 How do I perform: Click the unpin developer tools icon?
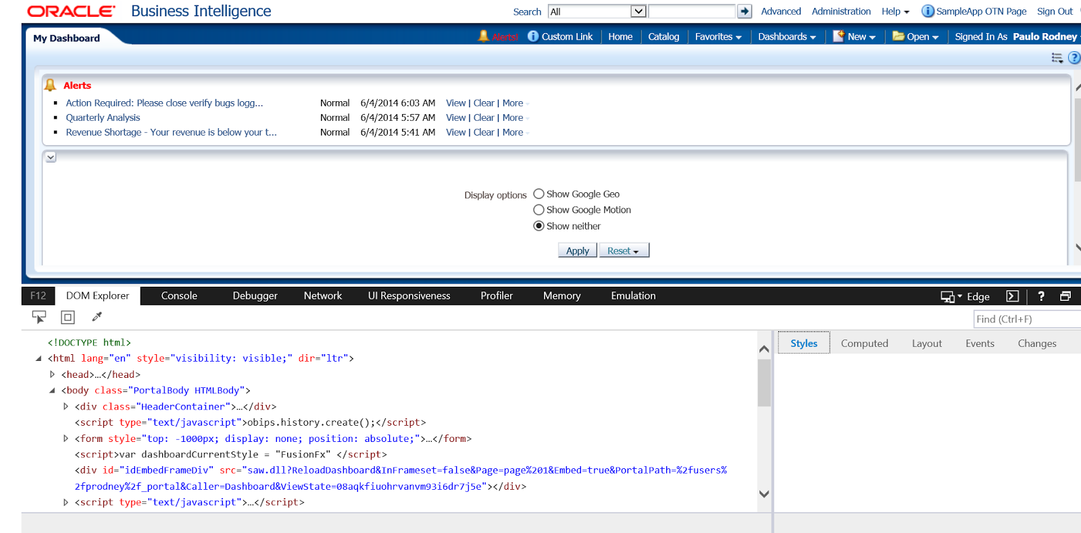1065,296
